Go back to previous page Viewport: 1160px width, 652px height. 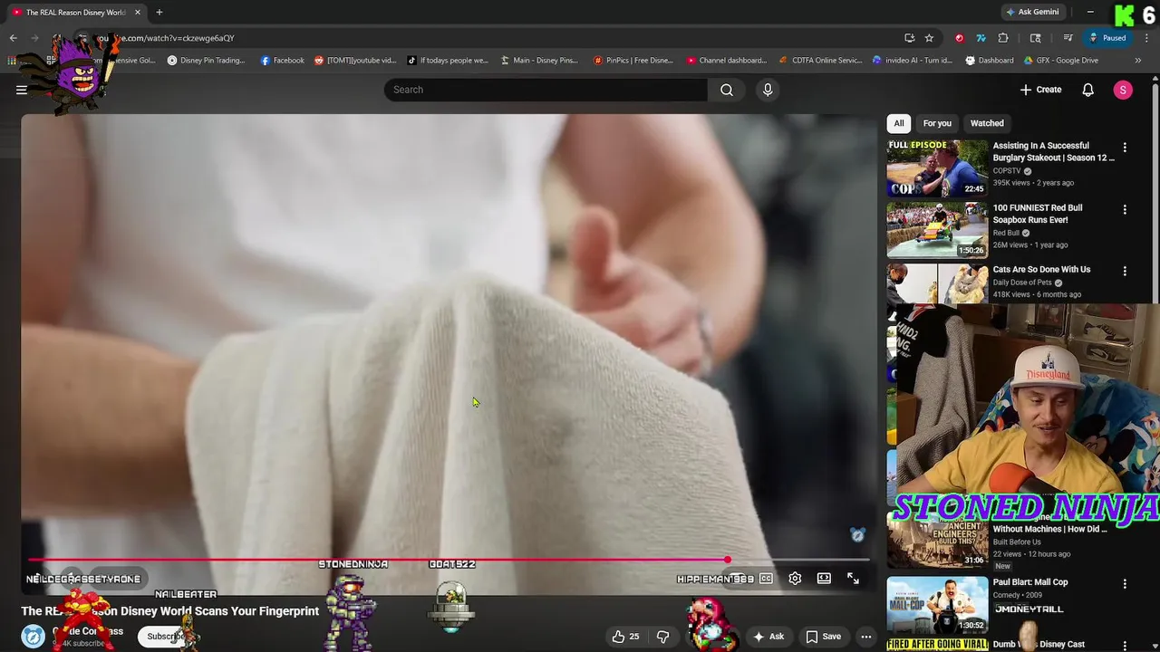(x=13, y=38)
